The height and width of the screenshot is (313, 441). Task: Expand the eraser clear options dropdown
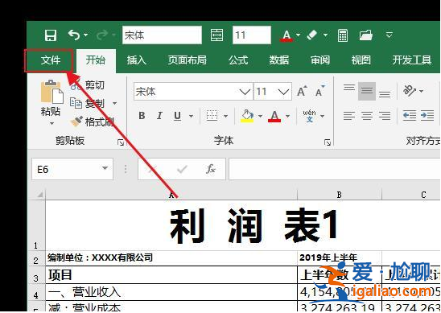pyautogui.click(x=325, y=35)
